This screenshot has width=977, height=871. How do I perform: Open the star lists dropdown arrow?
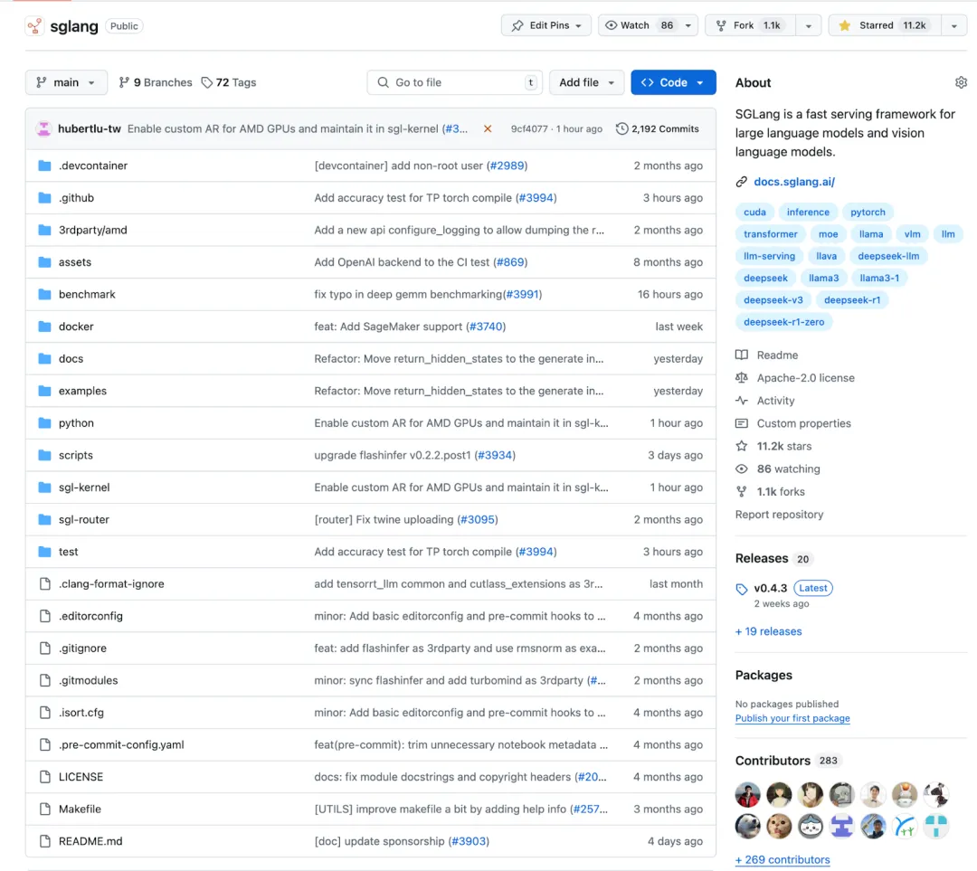pyautogui.click(x=953, y=25)
